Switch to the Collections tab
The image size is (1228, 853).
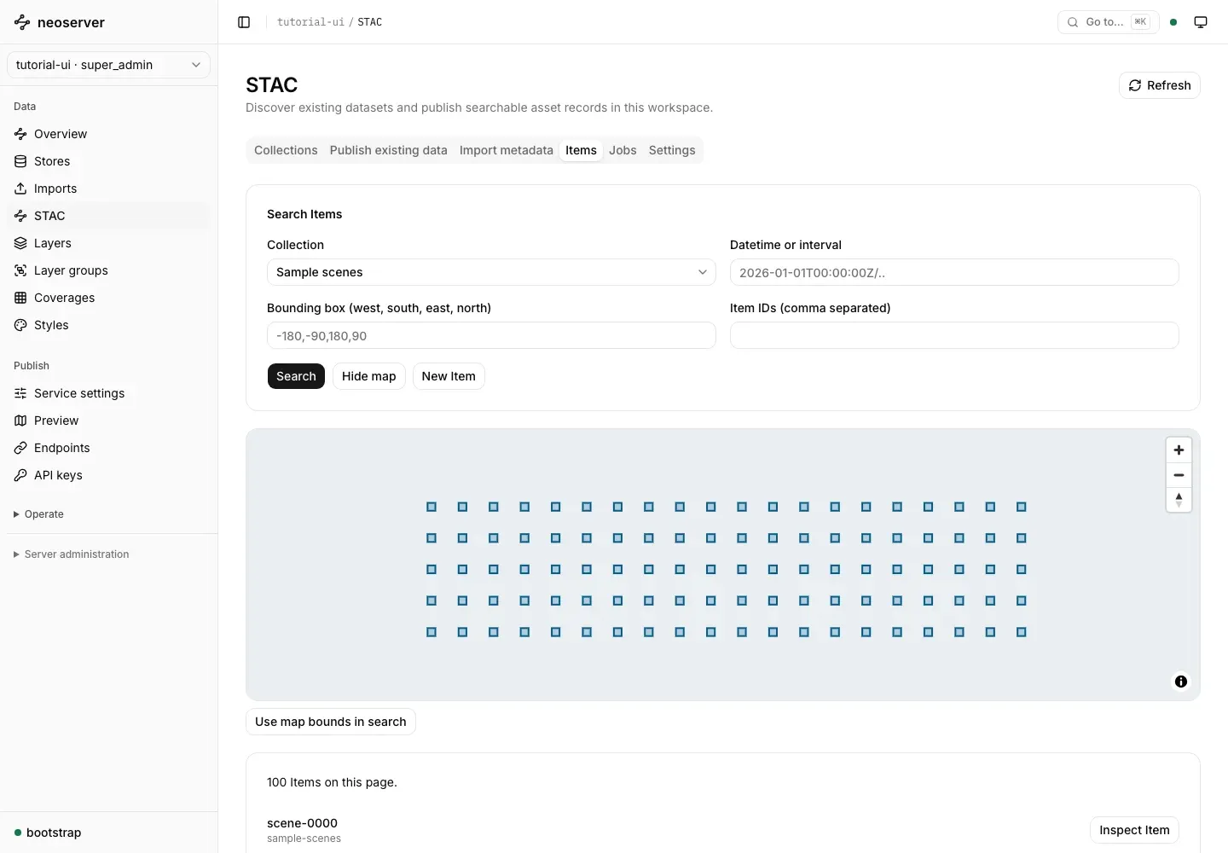tap(286, 150)
